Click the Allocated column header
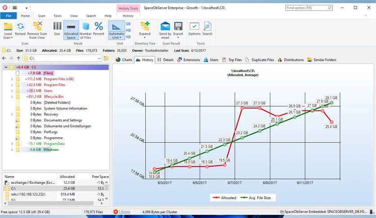This screenshot has height=218, width=376. (x=66, y=177)
